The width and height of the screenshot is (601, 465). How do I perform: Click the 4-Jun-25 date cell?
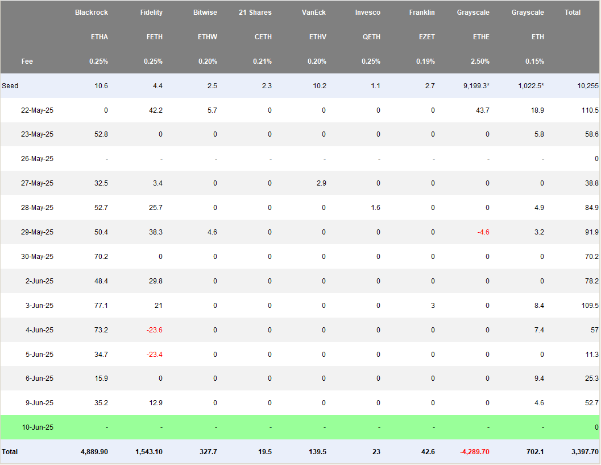(39, 330)
